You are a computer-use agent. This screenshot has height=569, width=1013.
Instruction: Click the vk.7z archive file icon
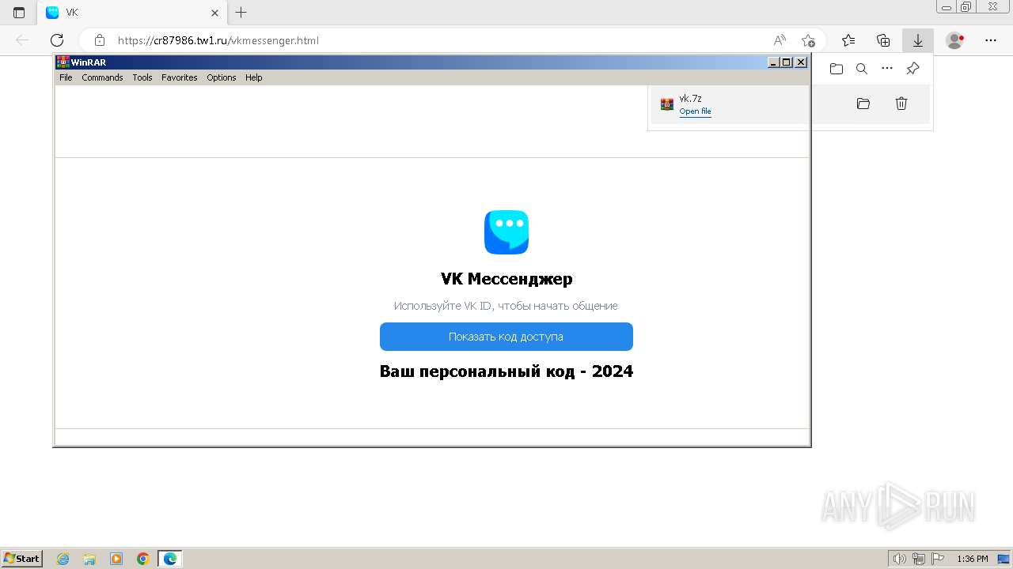pos(667,104)
